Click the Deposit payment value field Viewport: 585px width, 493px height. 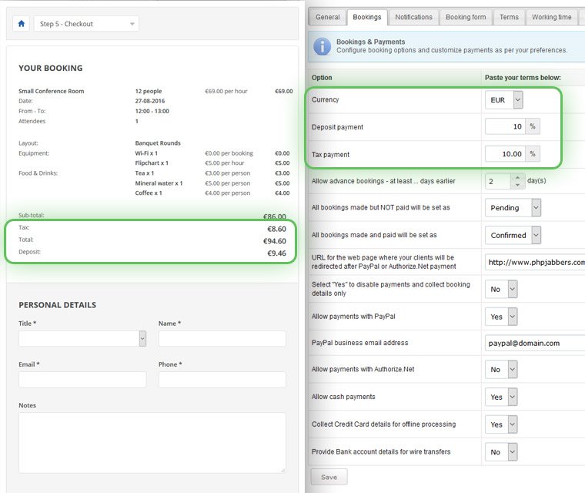pyautogui.click(x=505, y=126)
